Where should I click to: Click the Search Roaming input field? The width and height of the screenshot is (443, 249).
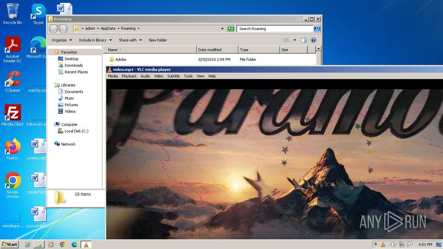pos(275,29)
